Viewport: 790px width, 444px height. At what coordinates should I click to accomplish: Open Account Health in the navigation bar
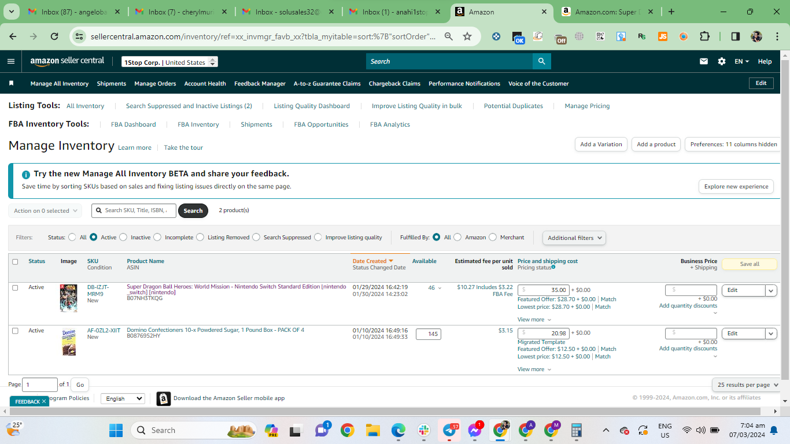click(x=205, y=83)
